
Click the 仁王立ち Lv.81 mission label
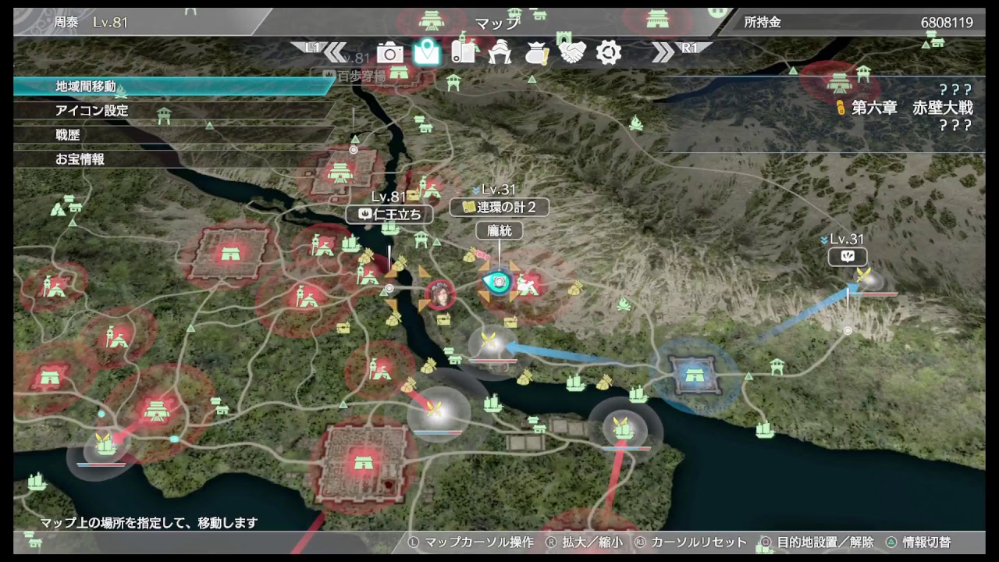pos(389,213)
